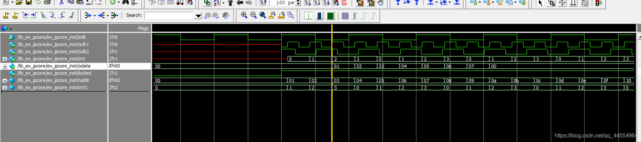Click the Zoom Full icon
This screenshot has height=142, width=641.
point(263,15)
